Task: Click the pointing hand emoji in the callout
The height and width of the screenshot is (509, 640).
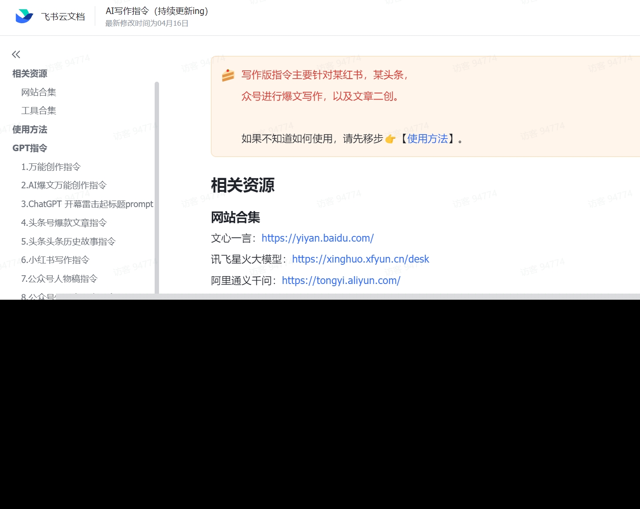Action: (x=390, y=139)
